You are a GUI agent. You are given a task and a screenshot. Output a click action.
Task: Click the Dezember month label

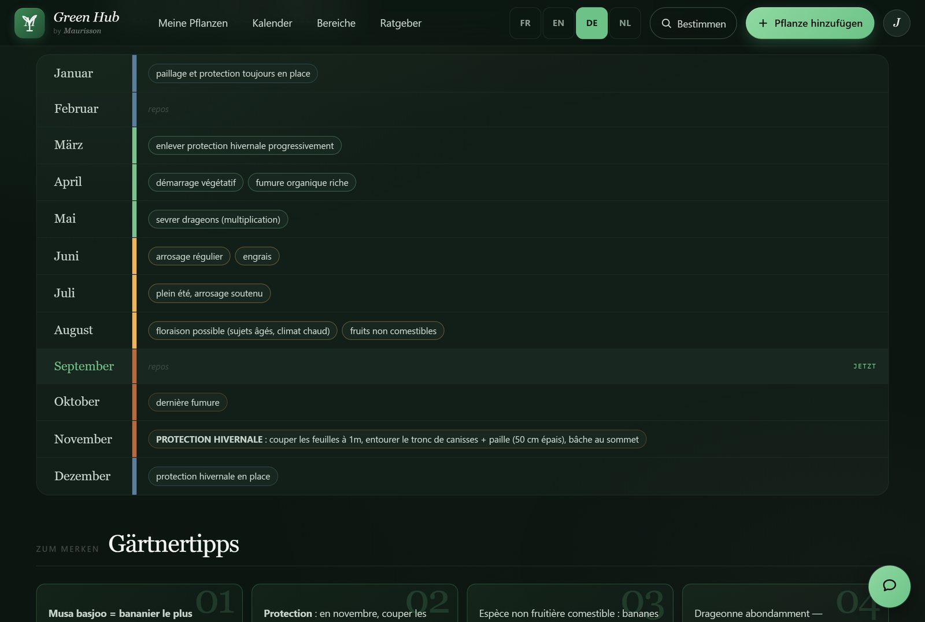(x=82, y=476)
